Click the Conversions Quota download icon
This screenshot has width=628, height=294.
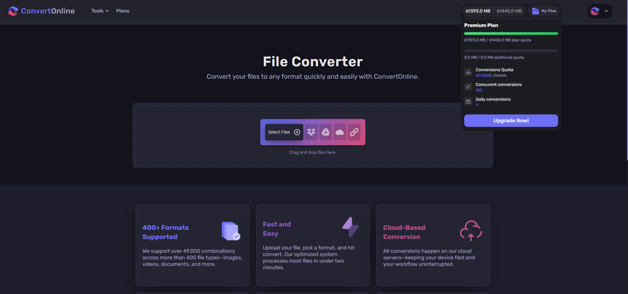(x=468, y=72)
